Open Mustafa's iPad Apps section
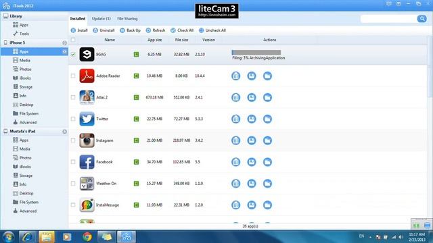 pos(20,140)
